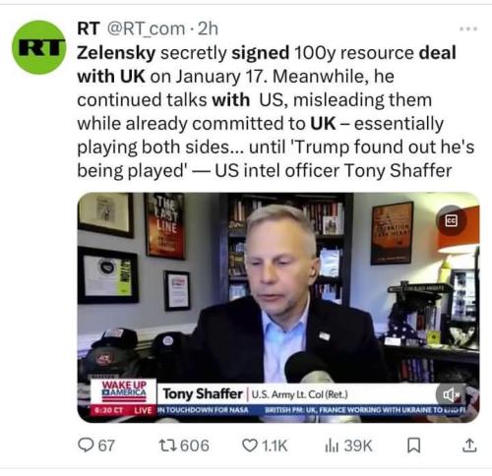Viewport: 492px width, 476px height.
Task: Play the Tony Shaffer video thumbnail
Action: coord(278,307)
